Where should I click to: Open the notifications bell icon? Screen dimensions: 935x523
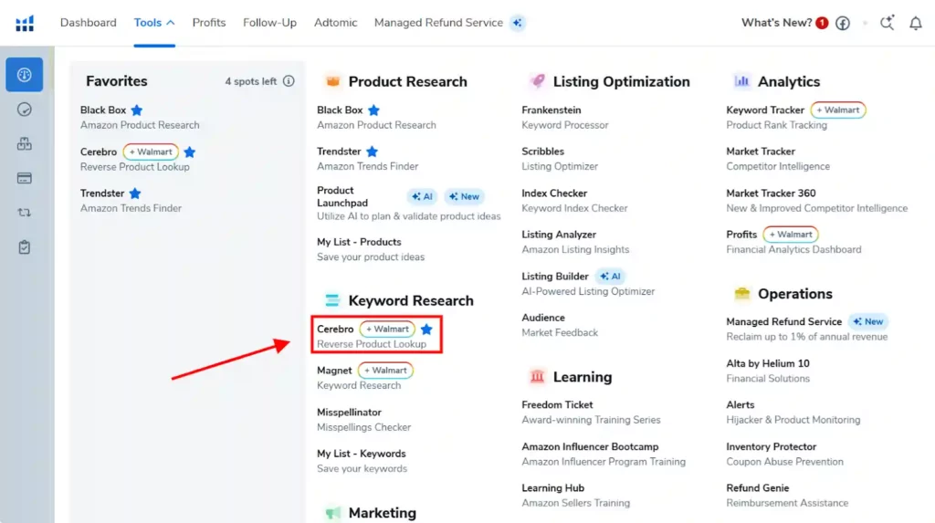[x=915, y=23]
